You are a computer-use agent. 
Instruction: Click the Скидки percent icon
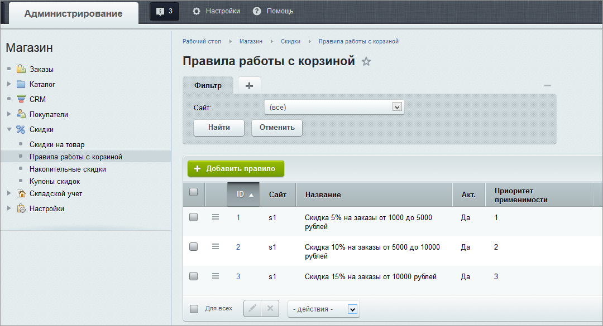click(x=21, y=129)
